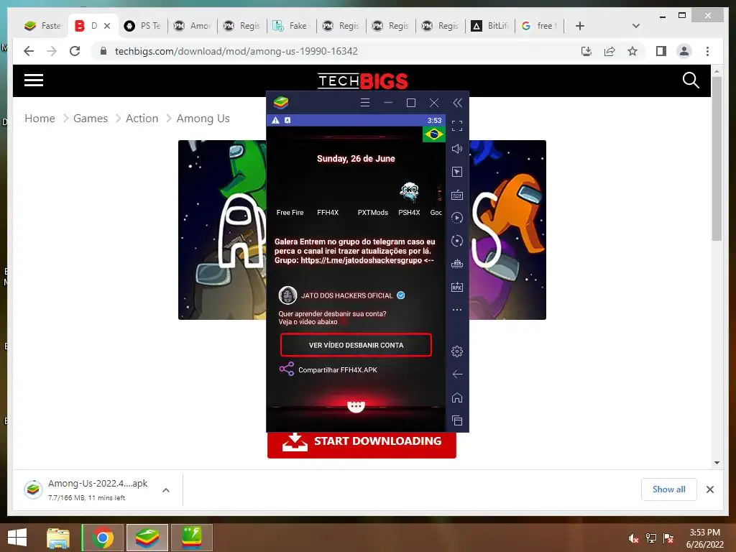The image size is (736, 552).
Task: Click BlueStacks sync/rotate circle icon
Action: point(456,241)
